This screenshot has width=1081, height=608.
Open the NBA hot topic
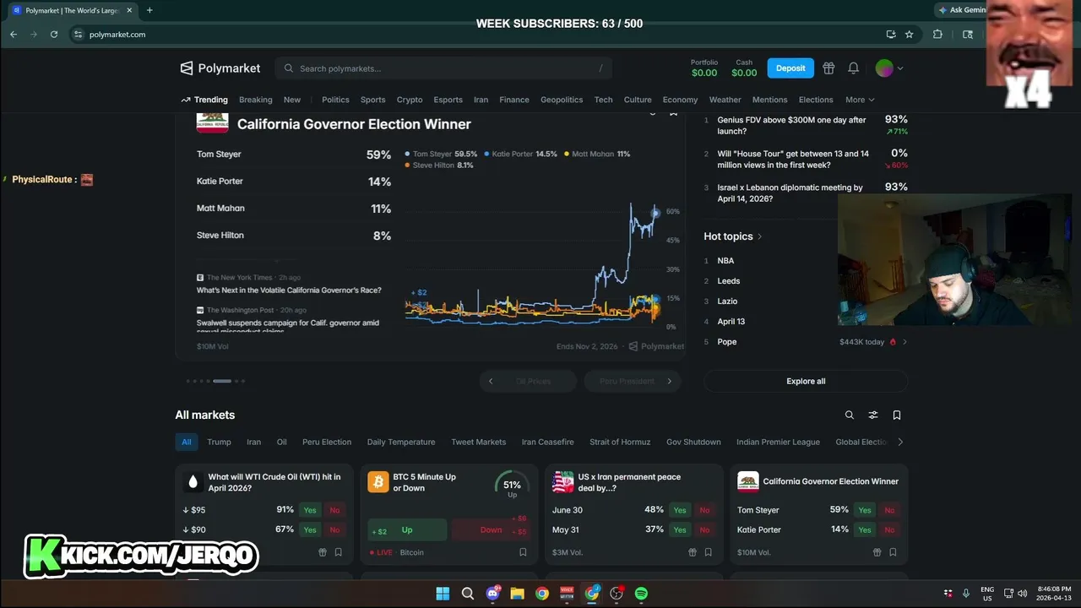(725, 261)
